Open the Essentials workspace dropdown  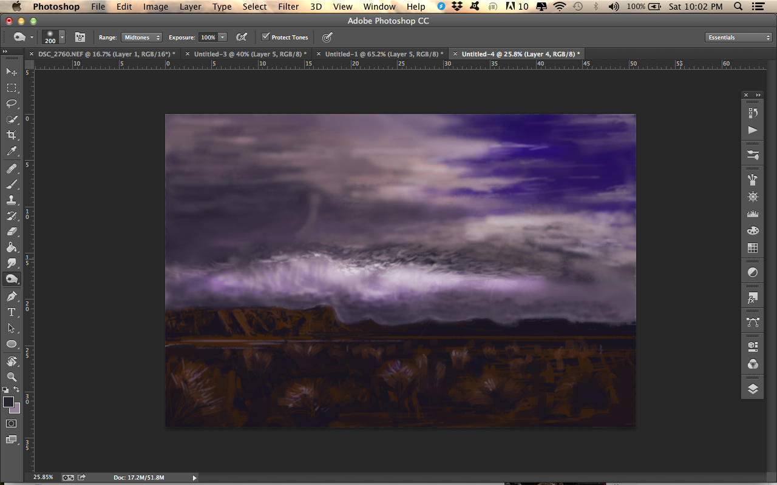click(739, 37)
